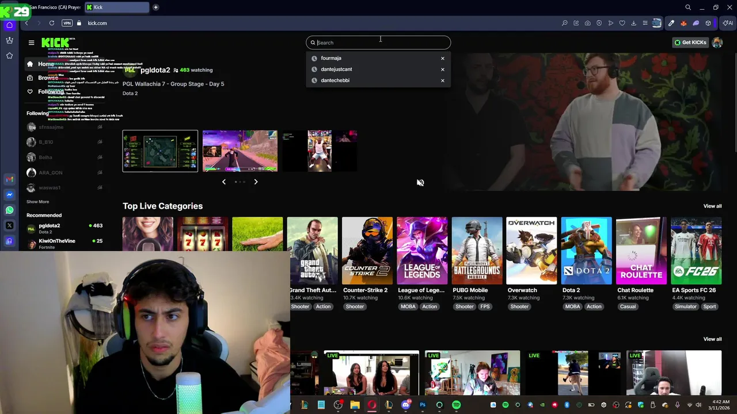Click the zoom out magnifier toolbar icon
Viewport: 737px width, 414px height.
pos(565,23)
